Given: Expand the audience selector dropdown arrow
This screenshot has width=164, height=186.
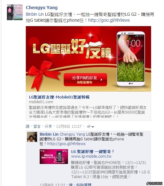Looking at the screenshot, I should coord(93,127).
